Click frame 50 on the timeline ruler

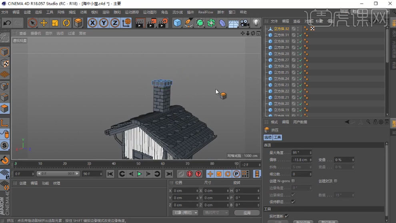pos(138,163)
